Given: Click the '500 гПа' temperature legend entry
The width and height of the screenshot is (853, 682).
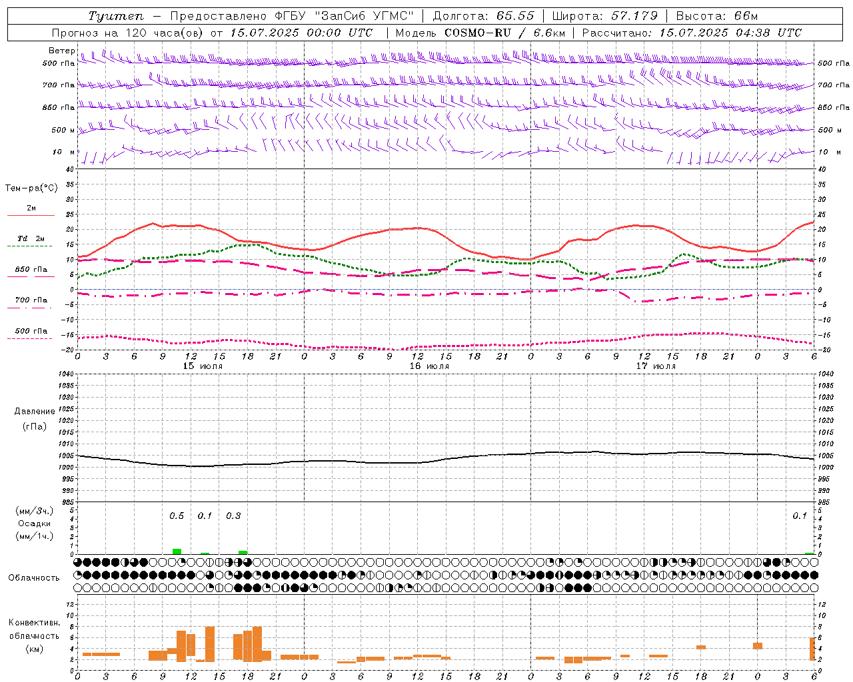Looking at the screenshot, I should pyautogui.click(x=31, y=331).
